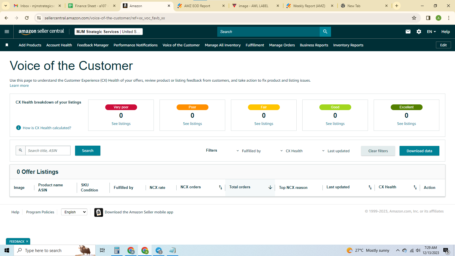See listings under Fair

264,124
